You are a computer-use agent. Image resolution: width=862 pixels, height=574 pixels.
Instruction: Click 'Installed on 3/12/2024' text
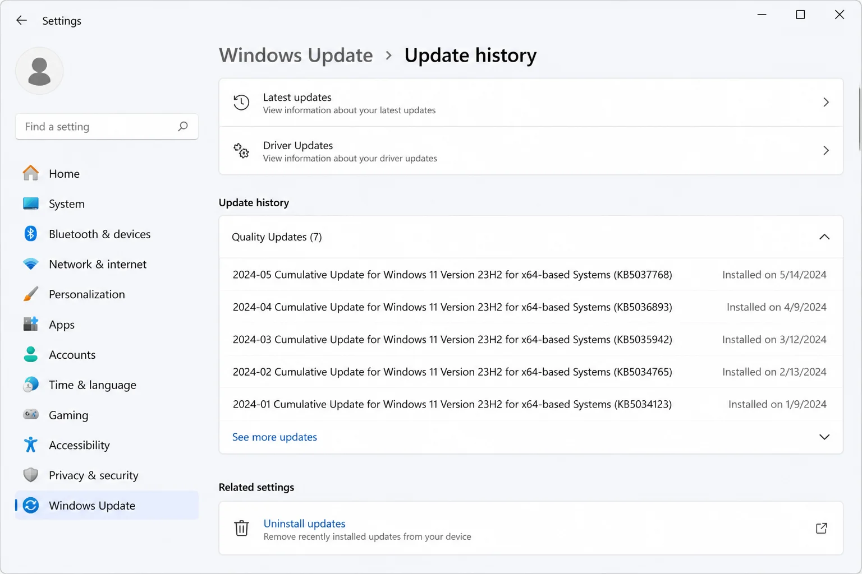click(x=774, y=340)
